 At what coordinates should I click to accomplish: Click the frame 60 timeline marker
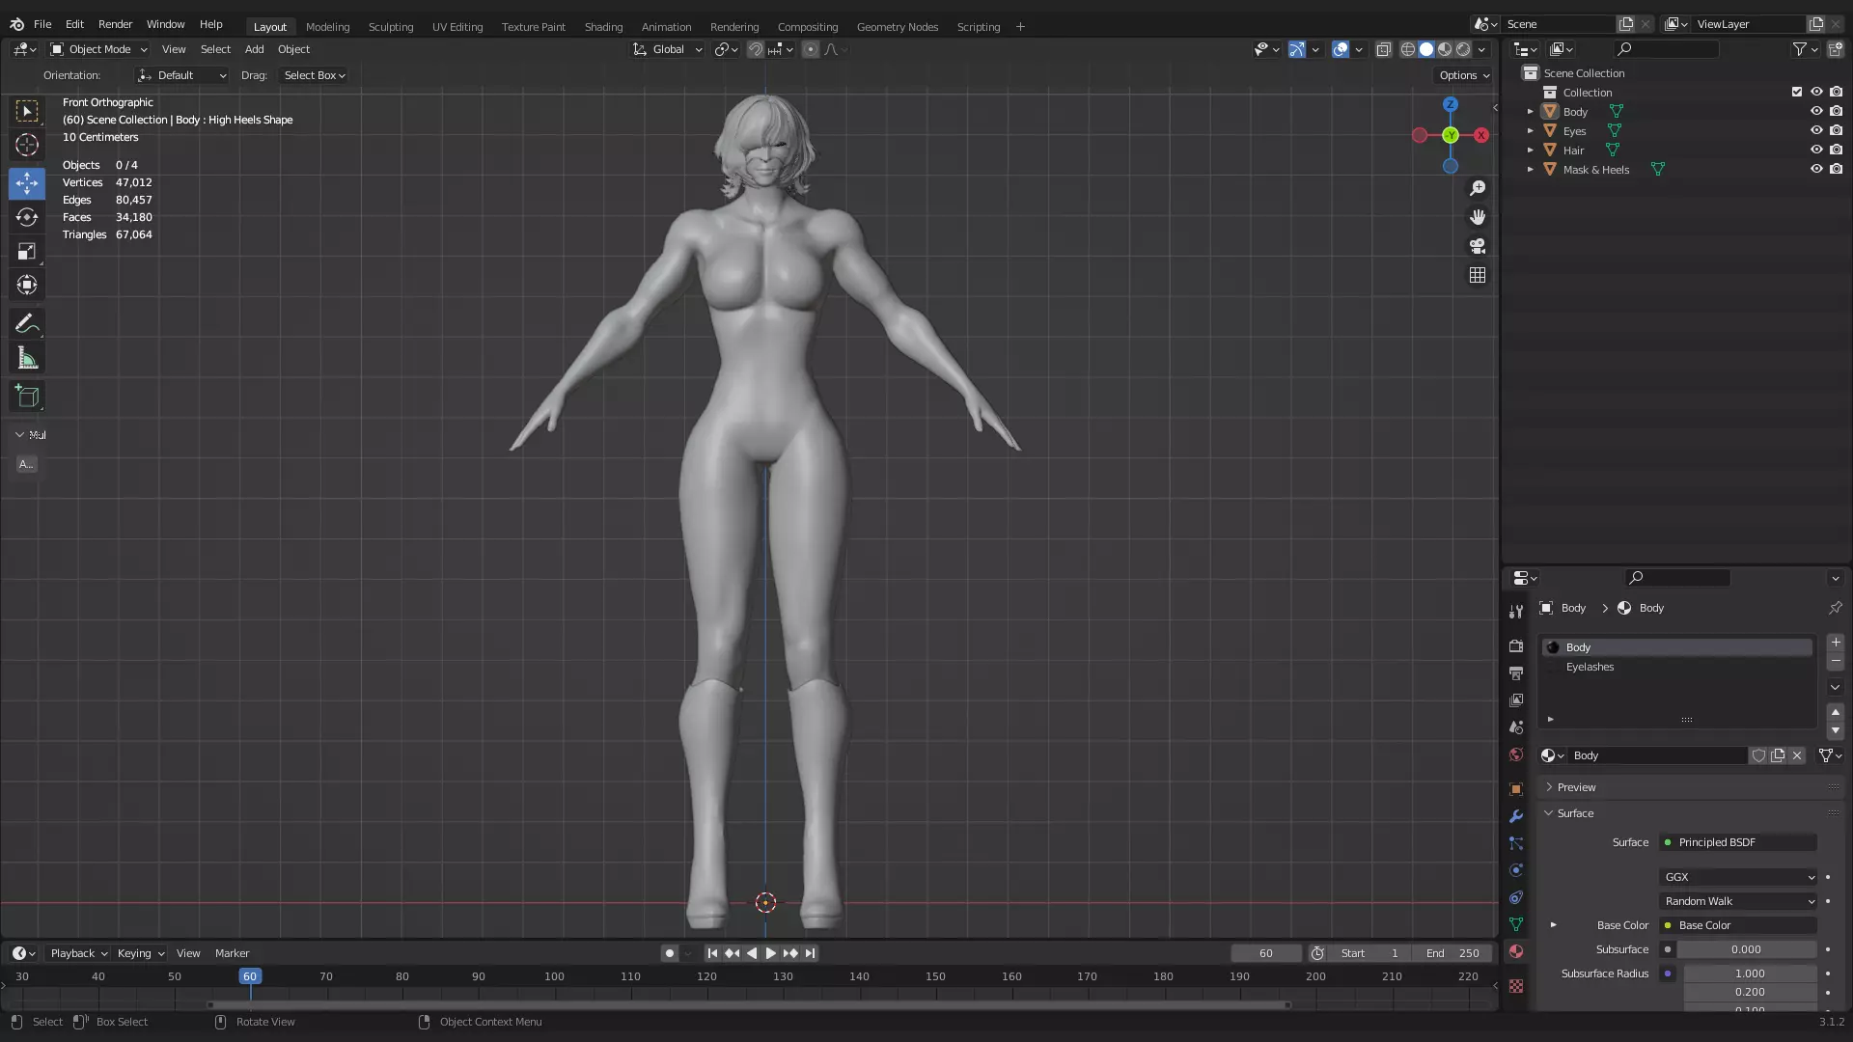(250, 976)
